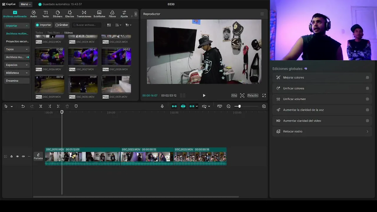Viewport: 377px width, 212px height.
Task: Click the timeline zoom slider handle
Action: tap(239, 106)
